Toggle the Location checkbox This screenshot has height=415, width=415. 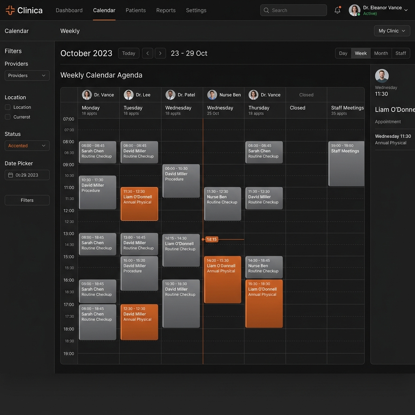click(8, 107)
